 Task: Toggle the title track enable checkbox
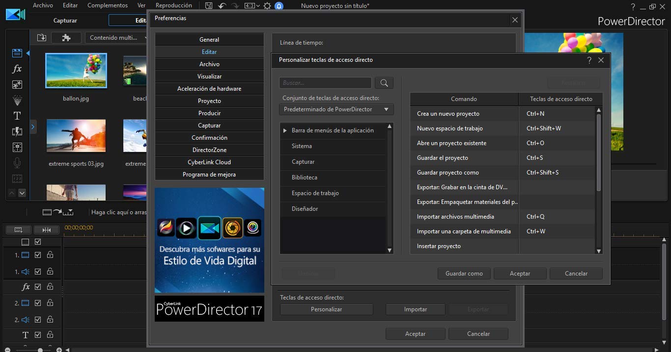coord(38,335)
